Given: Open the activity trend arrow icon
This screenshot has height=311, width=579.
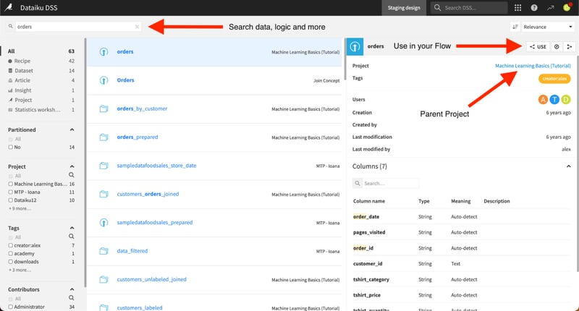Looking at the screenshot, I should pyautogui.click(x=551, y=8).
